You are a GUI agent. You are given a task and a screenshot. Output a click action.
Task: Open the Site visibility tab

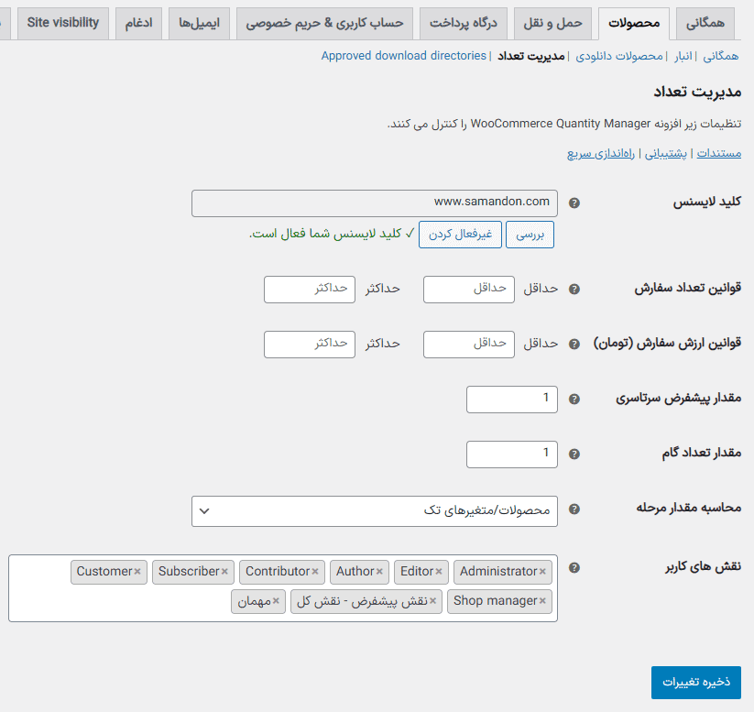coord(63,23)
